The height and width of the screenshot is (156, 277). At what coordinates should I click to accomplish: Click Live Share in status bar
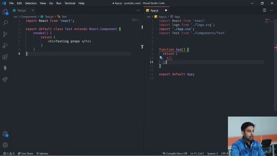(26, 153)
